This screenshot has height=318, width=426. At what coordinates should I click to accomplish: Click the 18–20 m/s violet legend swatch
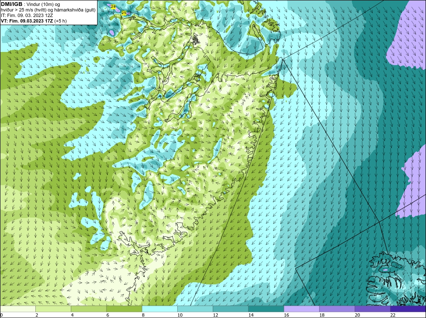tap(337, 309)
